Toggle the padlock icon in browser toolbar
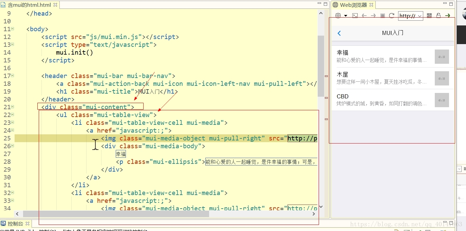 439,16
